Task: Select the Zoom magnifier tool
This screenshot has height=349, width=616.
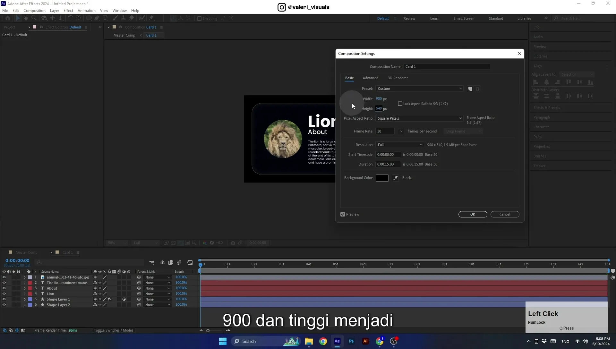Action: click(34, 18)
